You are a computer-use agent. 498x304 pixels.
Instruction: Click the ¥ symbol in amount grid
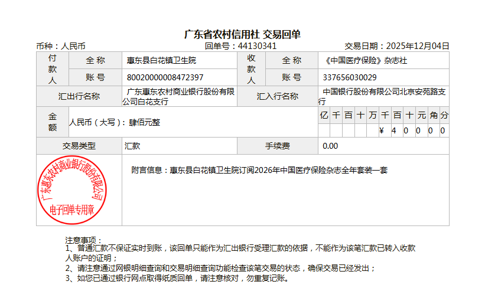[382, 130]
